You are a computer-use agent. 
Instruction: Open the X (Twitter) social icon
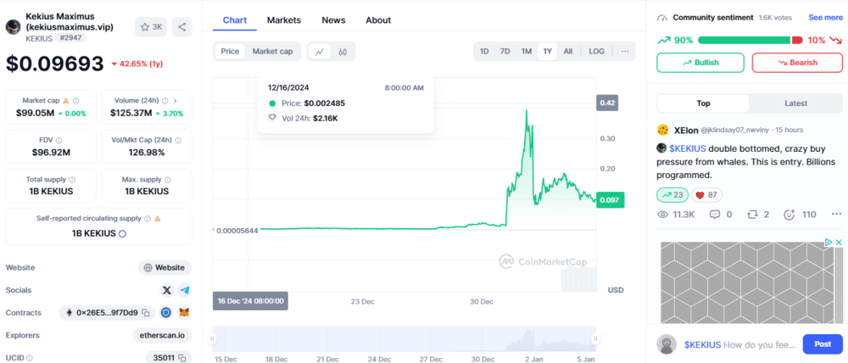[167, 291]
